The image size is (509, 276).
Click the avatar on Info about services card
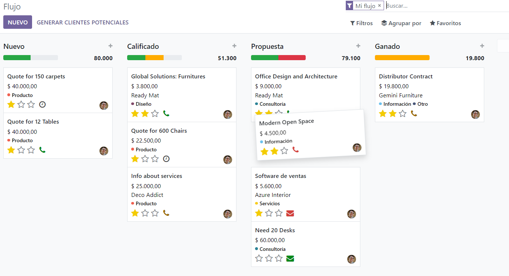pyautogui.click(x=228, y=214)
